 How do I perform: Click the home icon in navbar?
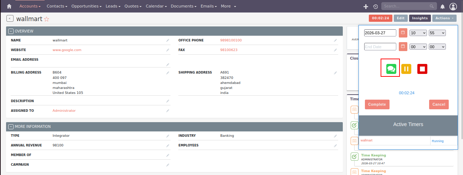[9, 6]
